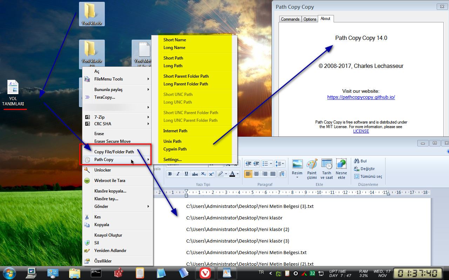
Task: Toggle Superscript formatting in WordPad
Action: pyautogui.click(x=211, y=174)
